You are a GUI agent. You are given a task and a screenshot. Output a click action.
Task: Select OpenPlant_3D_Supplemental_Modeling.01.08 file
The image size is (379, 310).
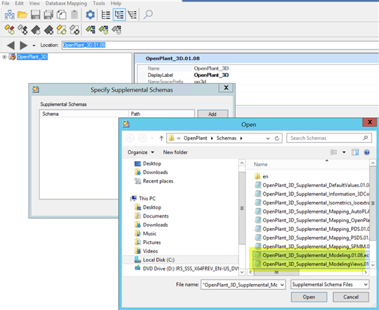pyautogui.click(x=312, y=255)
